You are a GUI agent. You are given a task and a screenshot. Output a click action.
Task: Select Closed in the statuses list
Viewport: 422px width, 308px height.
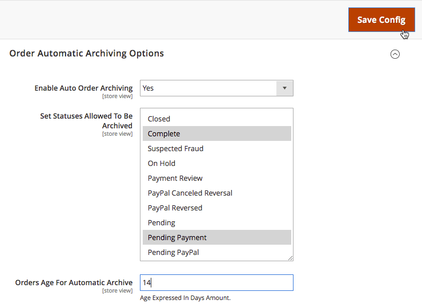(x=159, y=119)
